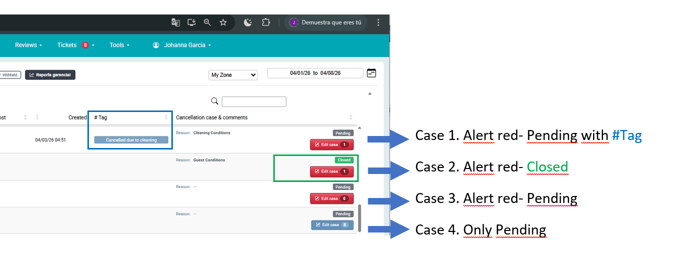
Task: Click the search magnifier icon above table
Action: 215,101
